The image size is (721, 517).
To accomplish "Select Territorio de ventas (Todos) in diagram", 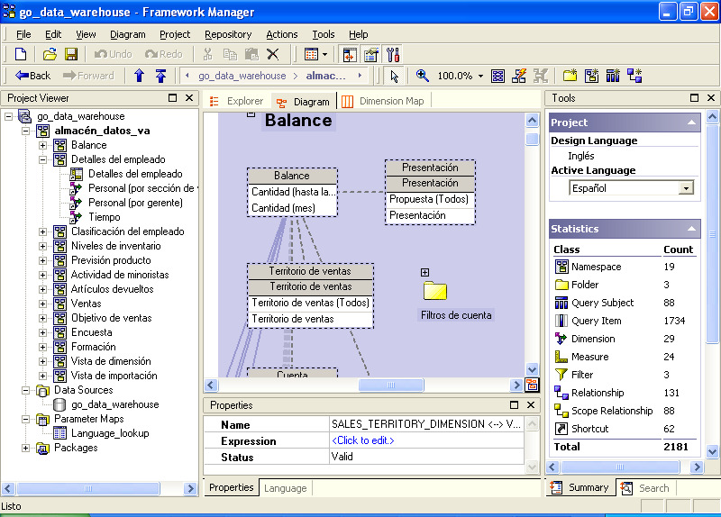I will point(310,303).
